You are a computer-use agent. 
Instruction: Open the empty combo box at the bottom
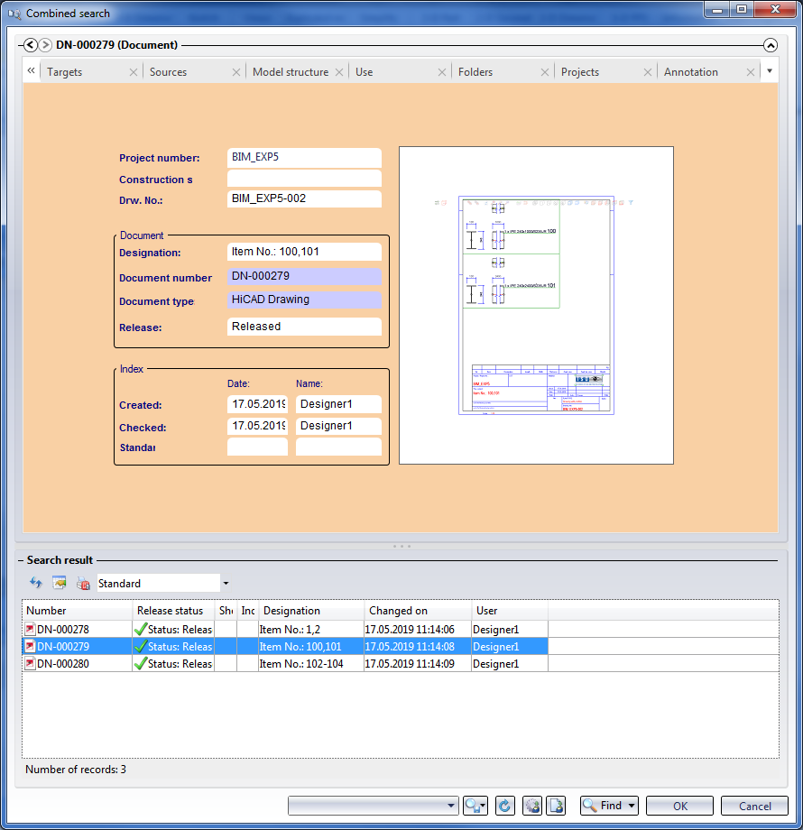(x=374, y=806)
